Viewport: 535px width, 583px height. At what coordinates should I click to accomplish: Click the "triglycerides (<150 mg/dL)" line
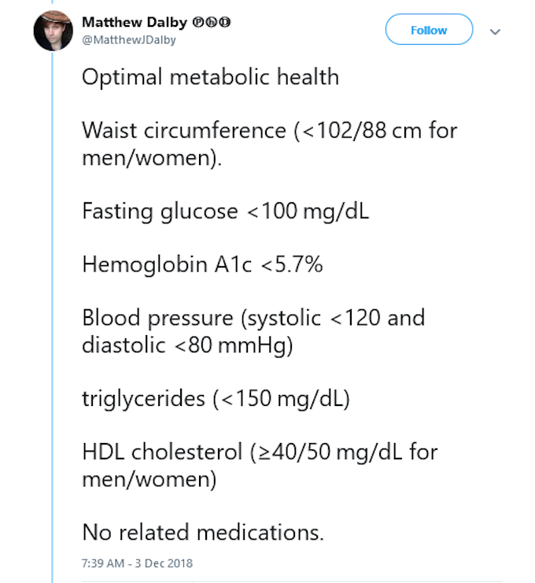216,399
